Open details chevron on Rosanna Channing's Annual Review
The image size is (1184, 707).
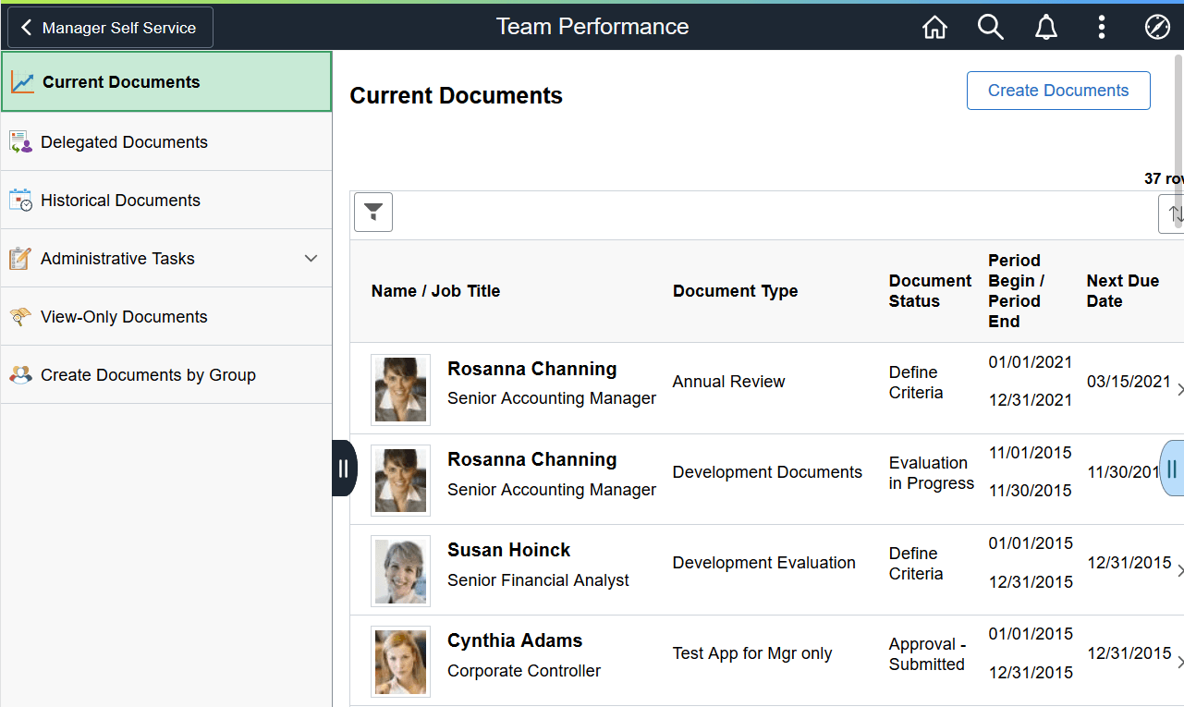pos(1180,389)
